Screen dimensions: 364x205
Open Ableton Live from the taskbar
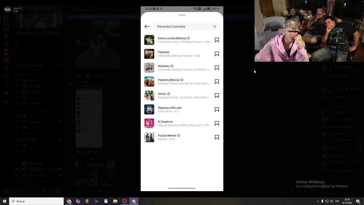[97, 201]
